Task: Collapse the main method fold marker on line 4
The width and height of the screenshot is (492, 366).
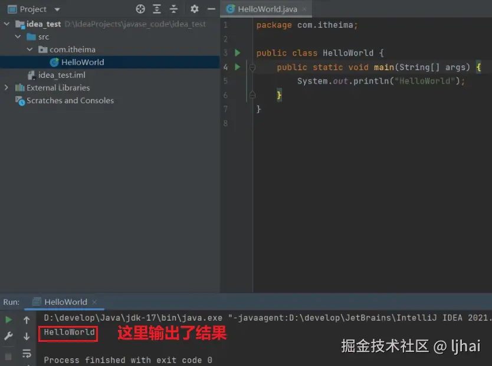Action: [x=252, y=67]
